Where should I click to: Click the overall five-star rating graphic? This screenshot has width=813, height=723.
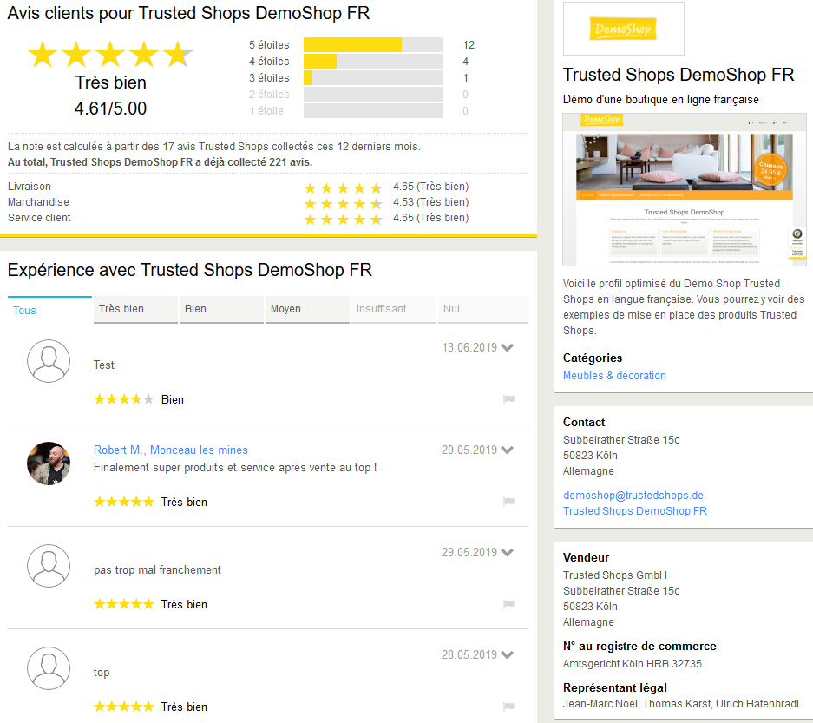(x=110, y=55)
